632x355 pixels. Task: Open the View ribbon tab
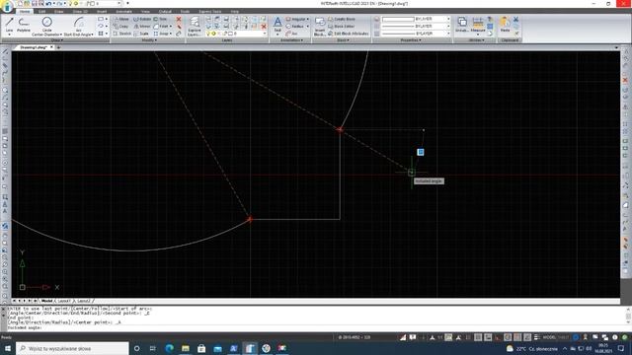145,11
